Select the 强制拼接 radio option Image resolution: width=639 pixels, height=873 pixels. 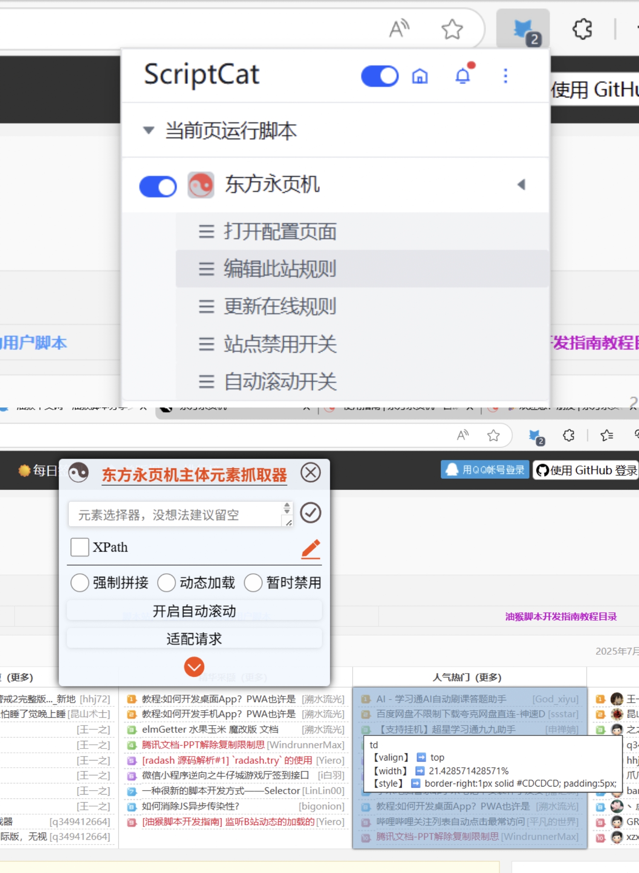80,583
